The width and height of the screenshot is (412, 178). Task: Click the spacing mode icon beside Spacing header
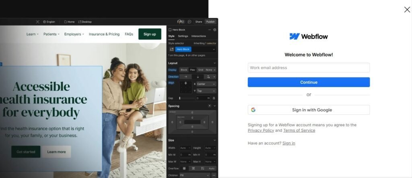click(209, 106)
